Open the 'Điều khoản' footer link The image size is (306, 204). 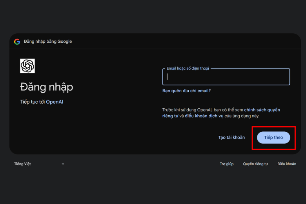[286, 164]
